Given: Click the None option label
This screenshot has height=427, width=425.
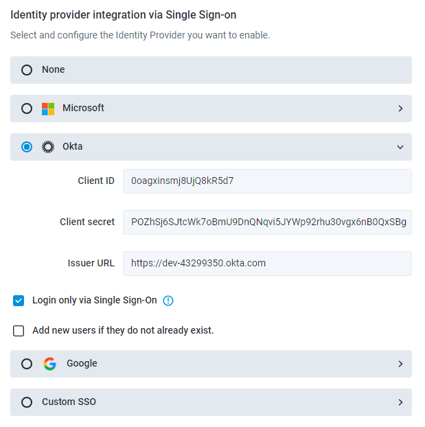Looking at the screenshot, I should click(x=54, y=70).
